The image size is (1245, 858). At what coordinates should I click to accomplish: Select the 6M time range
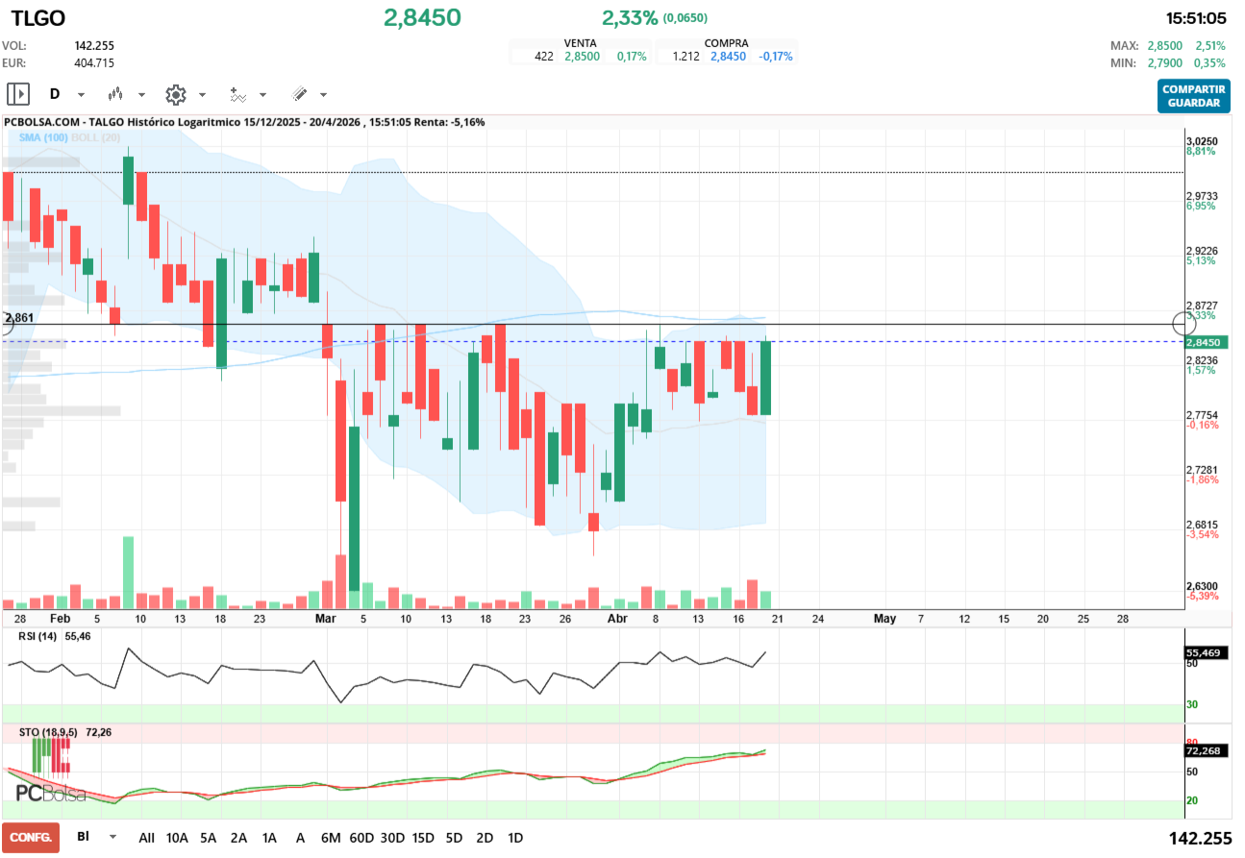pos(330,838)
